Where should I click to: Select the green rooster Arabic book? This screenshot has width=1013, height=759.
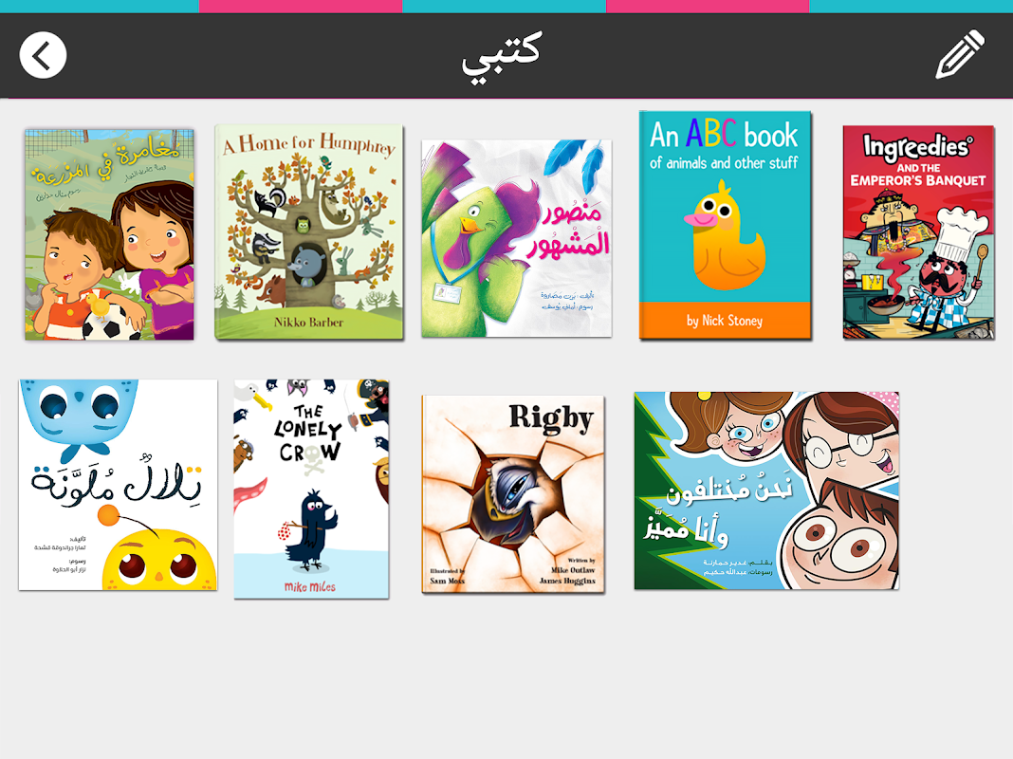coord(516,238)
